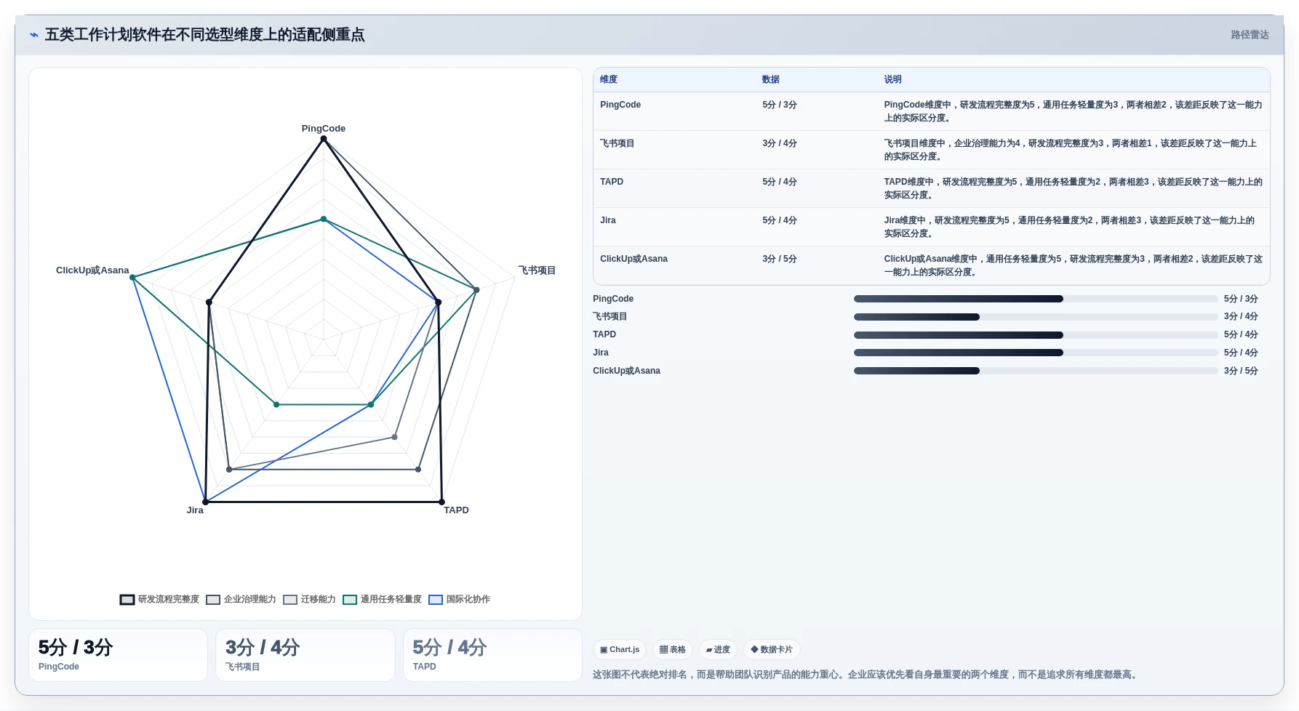Select the ClickUp或Asana table row name
Screen dimensions: 1299x711
633,259
